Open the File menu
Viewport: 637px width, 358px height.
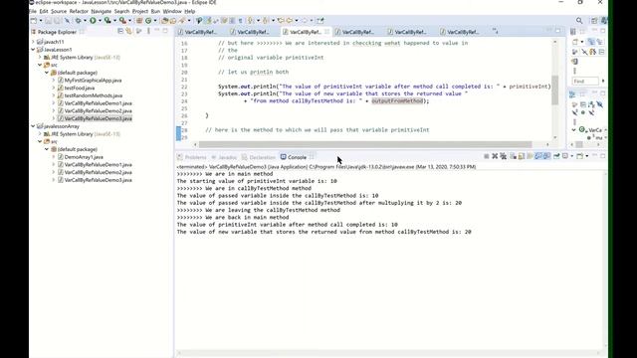[x=33, y=11]
